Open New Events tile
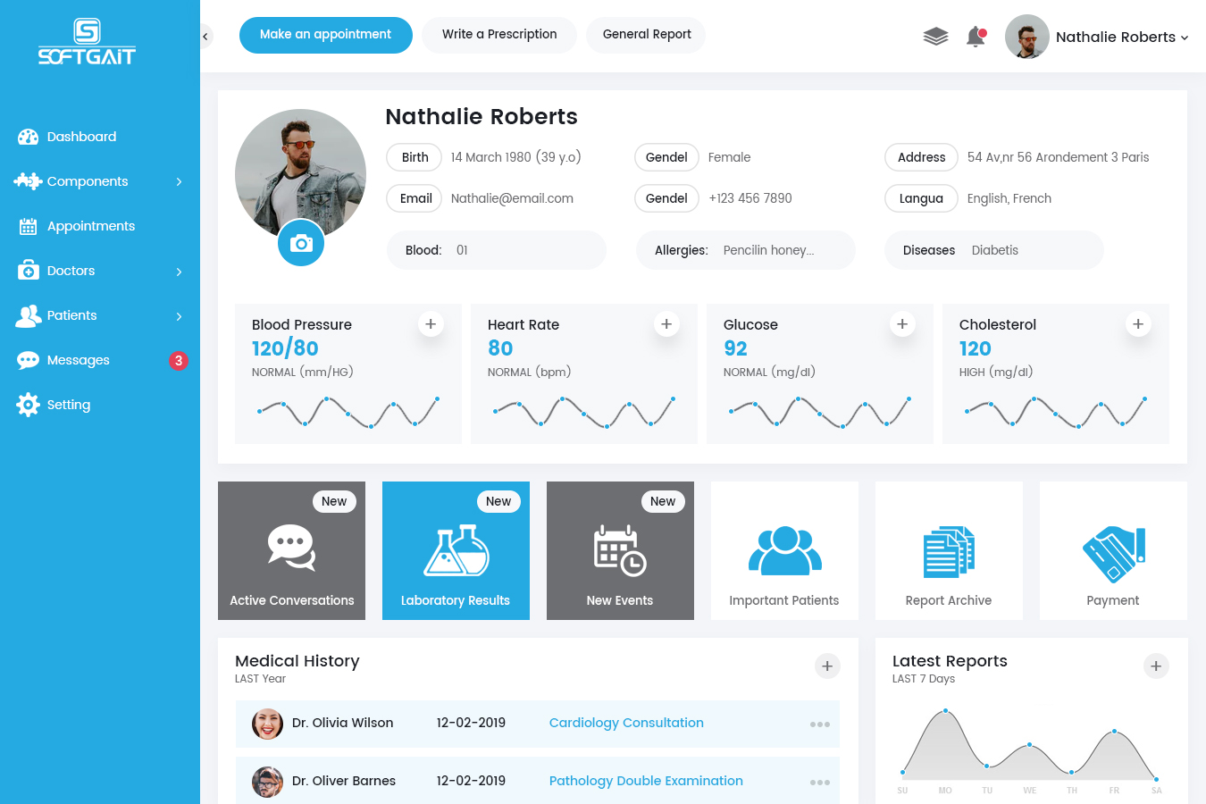Screen dimensions: 1206x804 [620, 550]
